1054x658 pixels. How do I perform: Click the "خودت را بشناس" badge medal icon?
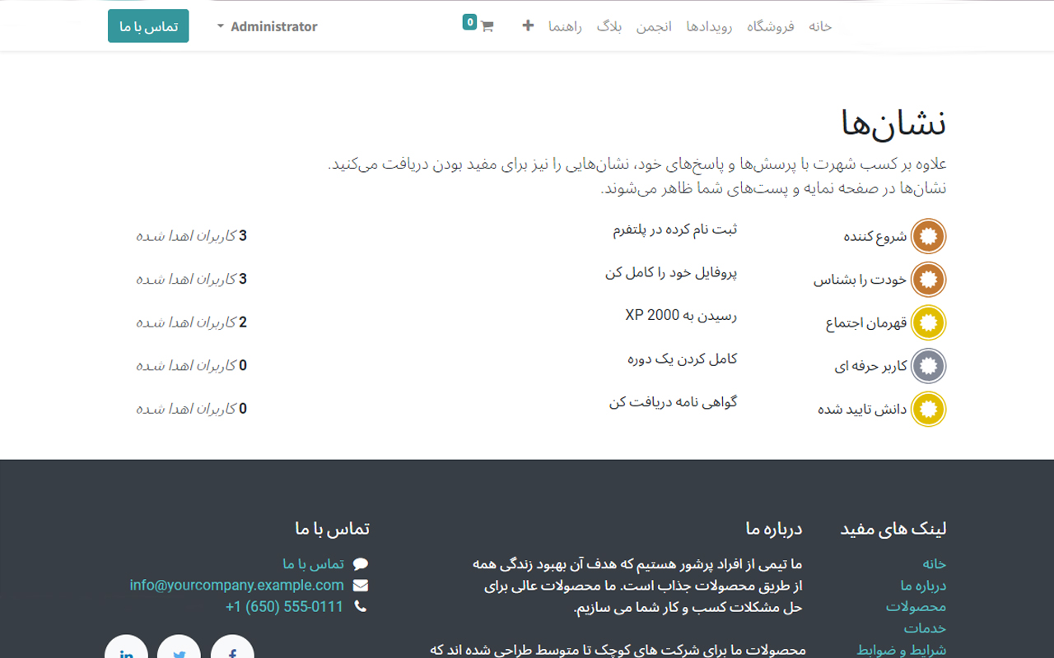(x=928, y=280)
